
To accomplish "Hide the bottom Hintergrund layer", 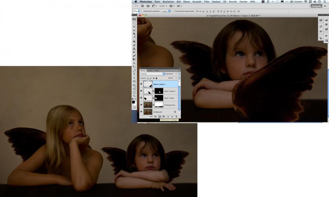I will [x=141, y=112].
